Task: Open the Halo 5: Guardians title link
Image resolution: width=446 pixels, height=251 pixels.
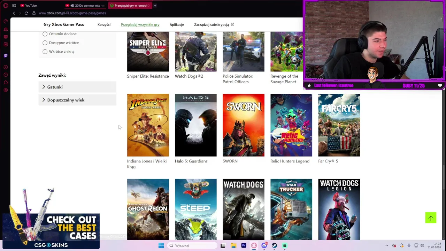Action: tap(191, 161)
